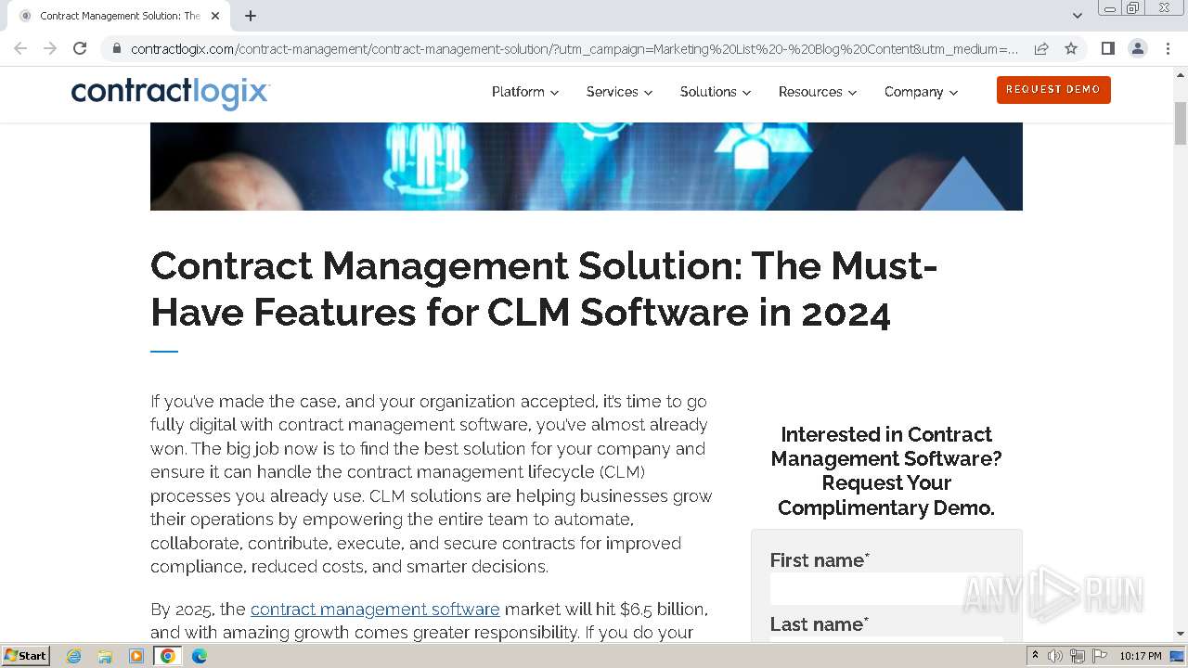Open Windows Media Player from taskbar
1188x668 pixels.
click(x=136, y=656)
